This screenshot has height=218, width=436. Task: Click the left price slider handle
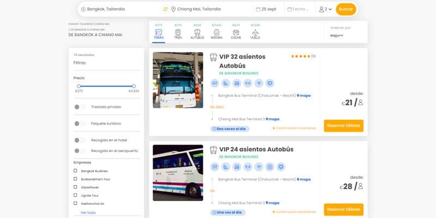pos(79,86)
